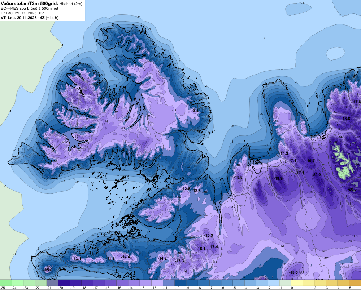Viewport: 361px width, 290px height.
Task: Click the -13.4 temperature value on map
Action: coord(194,111)
